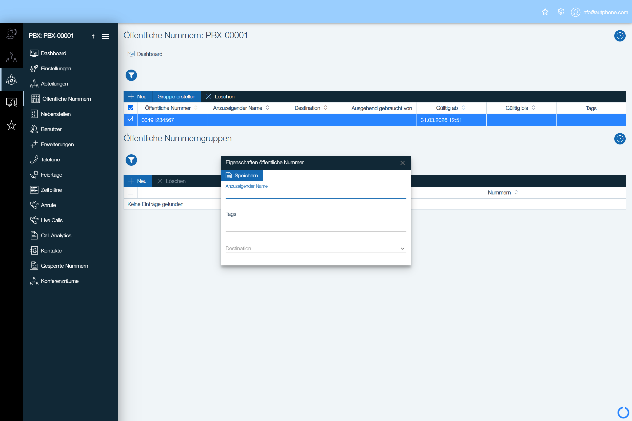Click the filter icon above public numbers table
This screenshot has width=632, height=421.
click(x=131, y=75)
